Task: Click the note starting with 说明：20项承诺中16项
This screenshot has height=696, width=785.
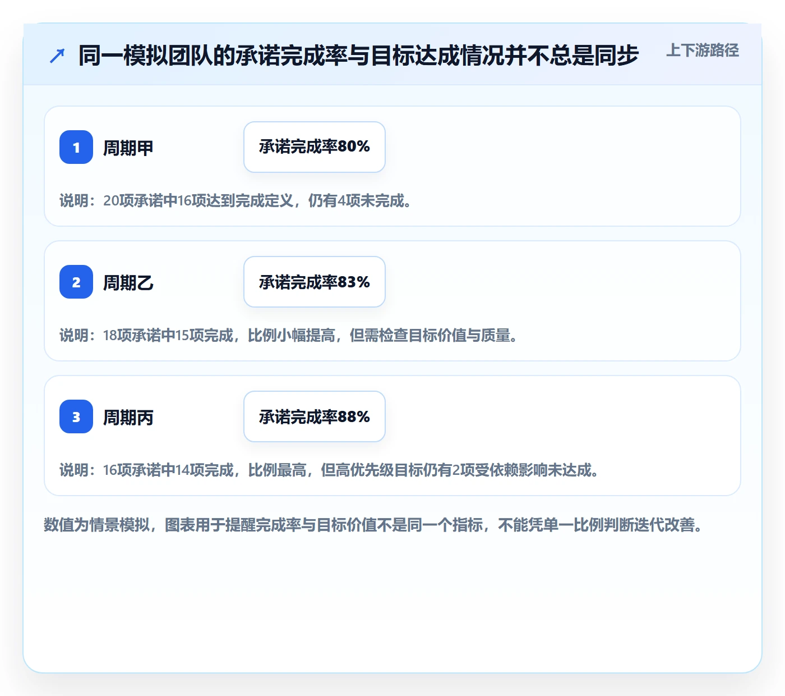Action: pyautogui.click(x=236, y=200)
